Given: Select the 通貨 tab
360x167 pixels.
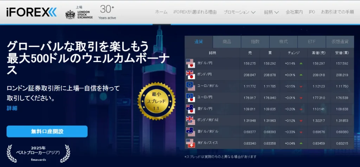Looking at the screenshot, I should (199, 42).
